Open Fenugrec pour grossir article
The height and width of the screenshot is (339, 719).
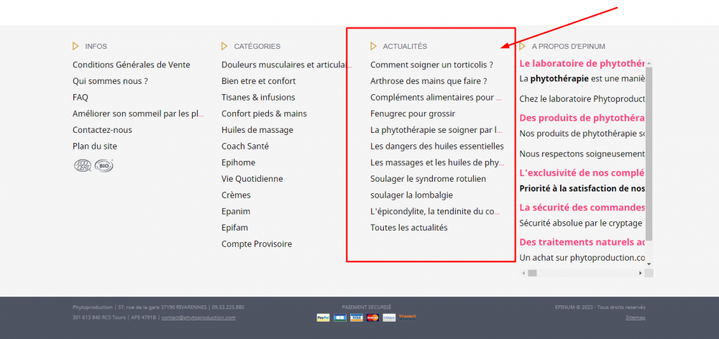413,113
